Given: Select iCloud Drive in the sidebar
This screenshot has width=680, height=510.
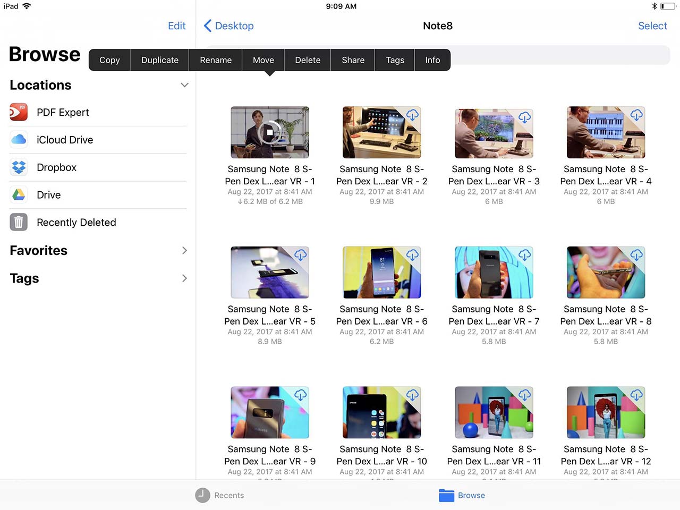Looking at the screenshot, I should point(65,140).
